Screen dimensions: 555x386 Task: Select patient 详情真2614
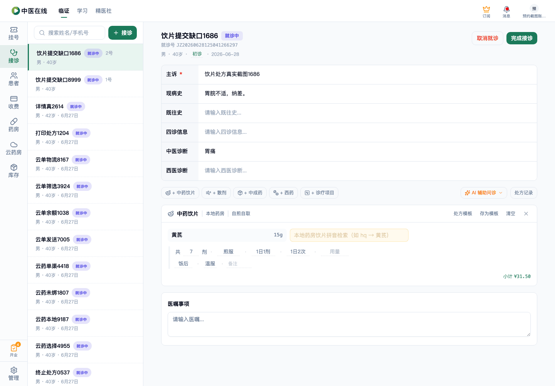[86, 110]
